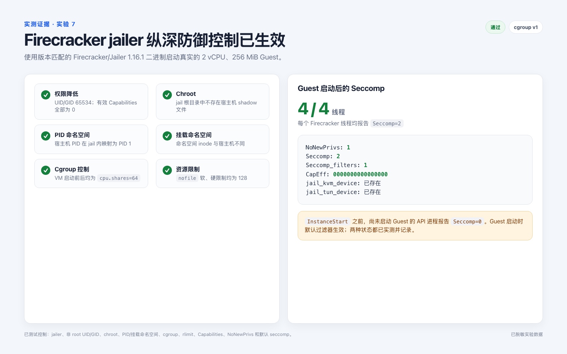567x354 pixels.
Task: Click the Seccomp_filters: 1 line
Action: pyautogui.click(x=336, y=165)
